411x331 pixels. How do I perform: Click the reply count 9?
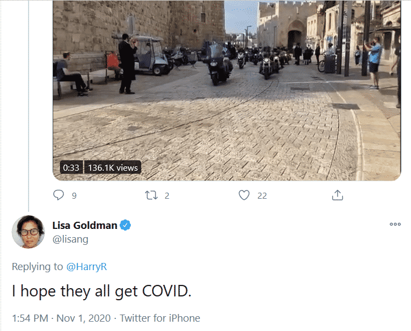(74, 195)
